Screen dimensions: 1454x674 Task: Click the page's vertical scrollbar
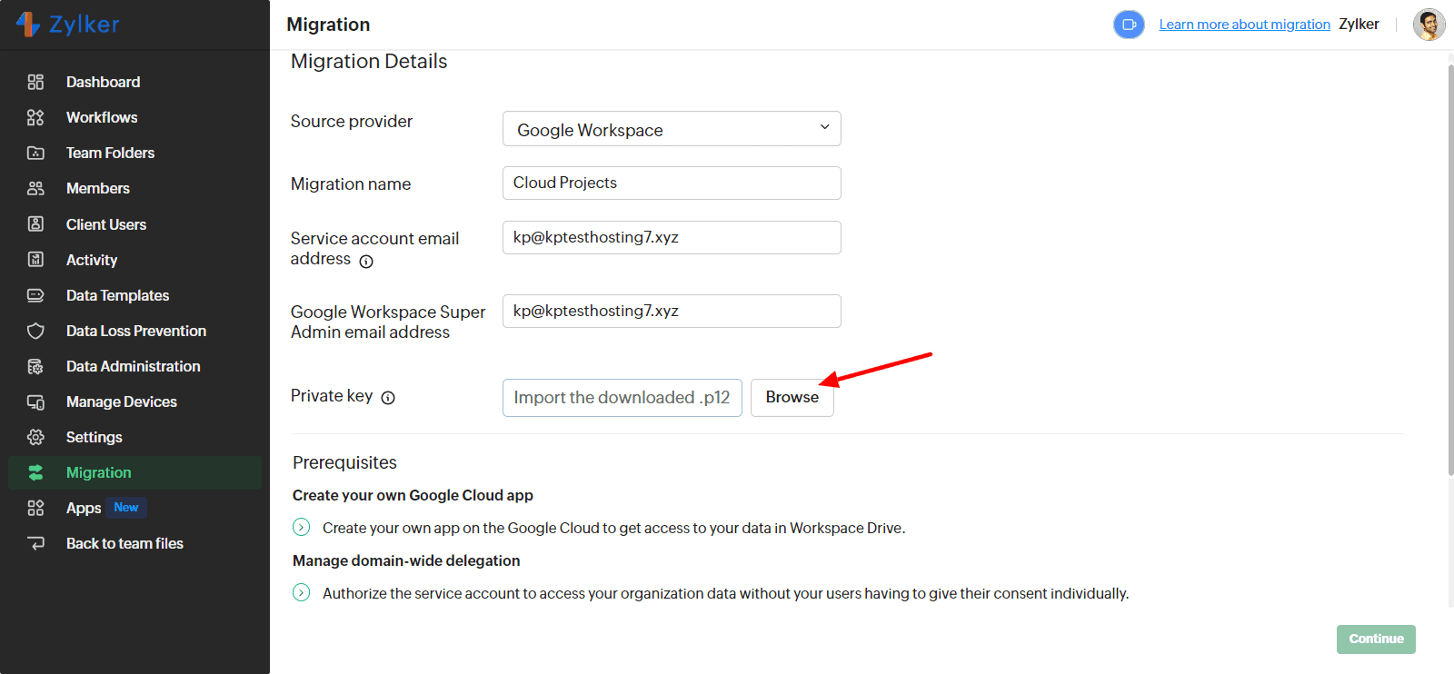click(x=1449, y=273)
